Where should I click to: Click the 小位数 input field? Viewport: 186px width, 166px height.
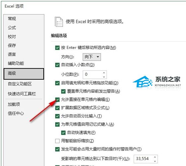coord(93,74)
